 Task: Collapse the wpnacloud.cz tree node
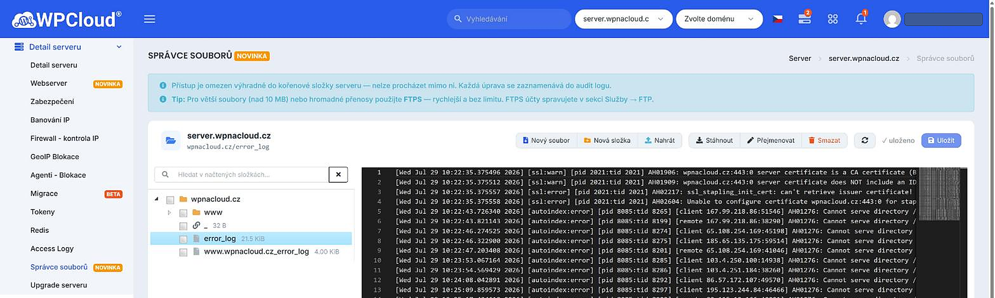point(156,199)
